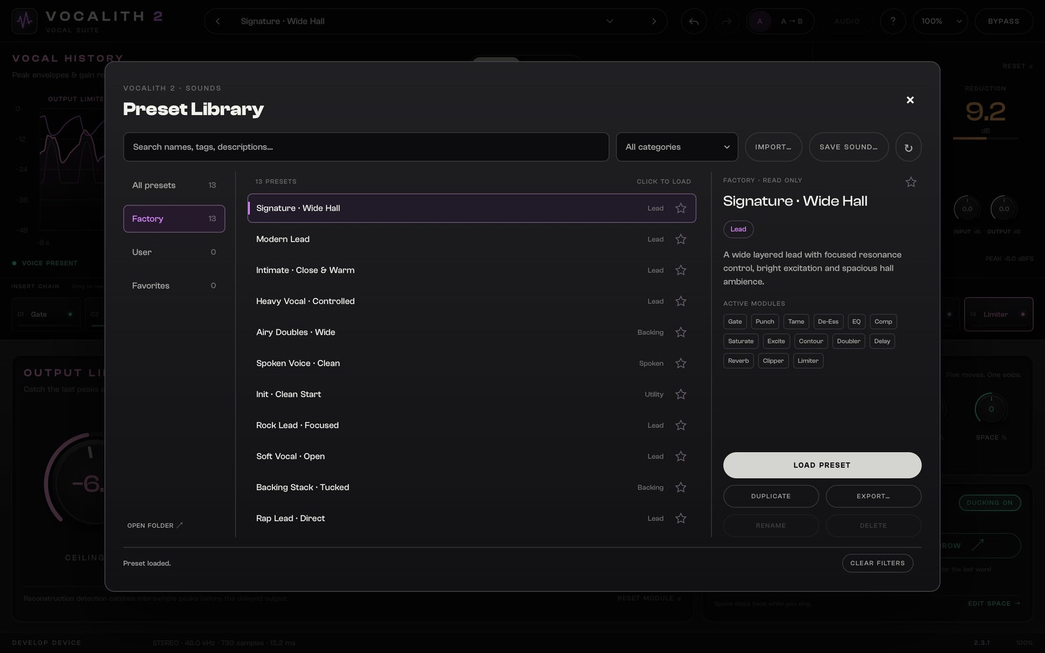Toggle favorite star in preset details panel

click(x=911, y=182)
